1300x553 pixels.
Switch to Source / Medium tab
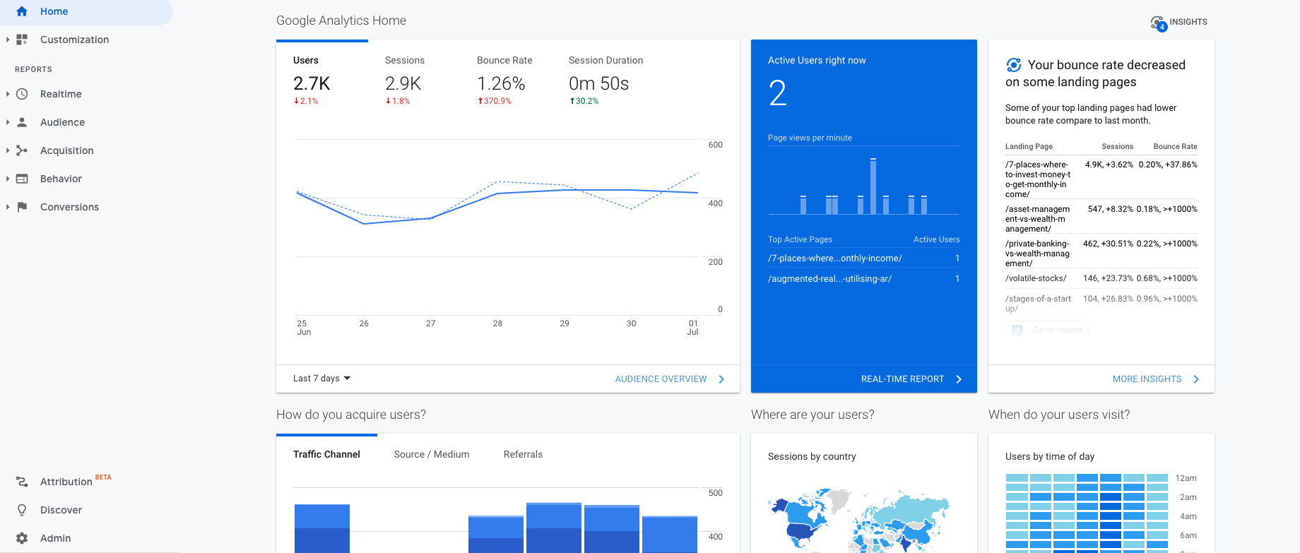coord(432,454)
